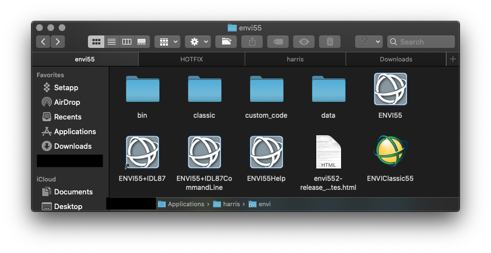
Task: Switch to icon view mode
Action: pyautogui.click(x=96, y=42)
